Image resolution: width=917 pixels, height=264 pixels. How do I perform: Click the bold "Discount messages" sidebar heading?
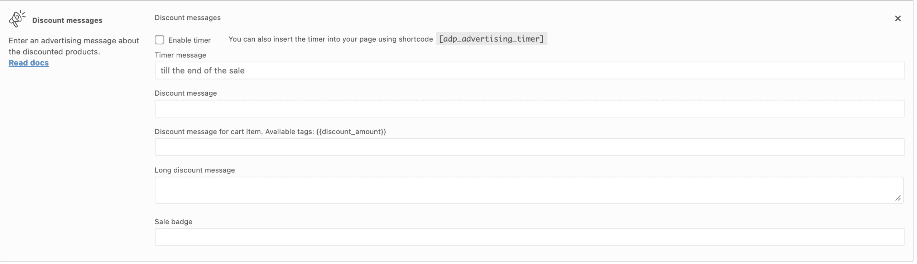tap(67, 20)
